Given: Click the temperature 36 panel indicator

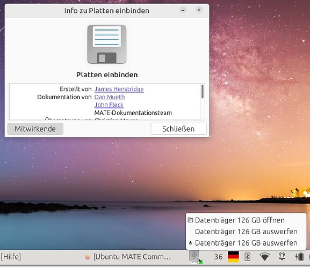Looking at the screenshot, I should pyautogui.click(x=219, y=257).
